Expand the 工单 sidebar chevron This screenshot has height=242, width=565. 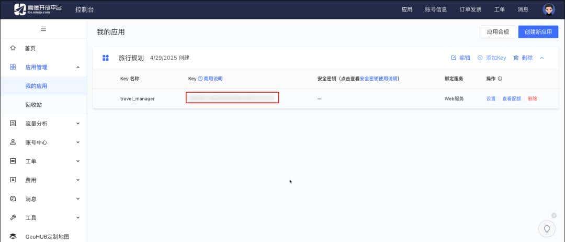click(78, 161)
